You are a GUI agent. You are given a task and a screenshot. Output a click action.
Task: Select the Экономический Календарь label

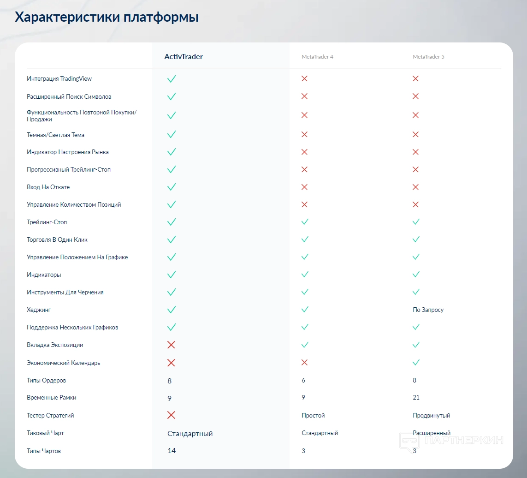click(x=64, y=363)
